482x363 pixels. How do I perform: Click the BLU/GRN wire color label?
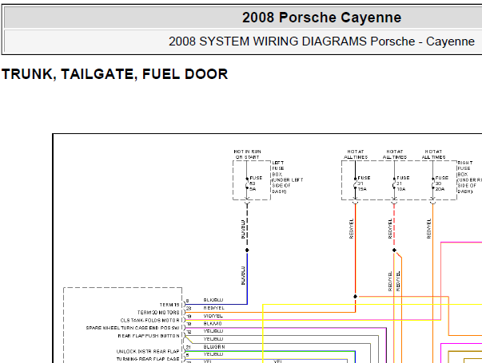click(214, 347)
